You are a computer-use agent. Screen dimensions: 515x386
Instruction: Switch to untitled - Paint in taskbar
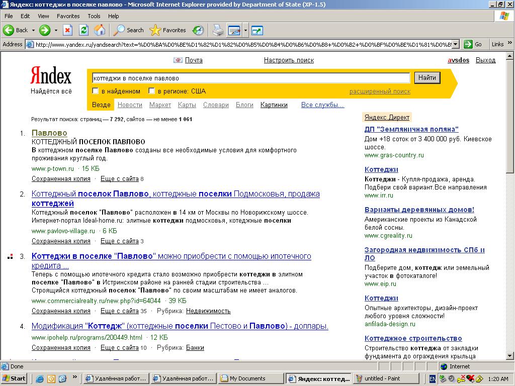386,378
